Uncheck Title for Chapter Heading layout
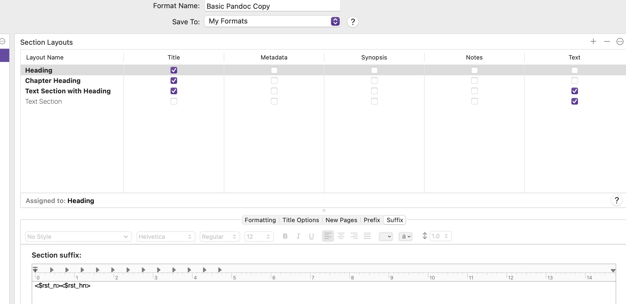Screen dimensions: 626x304 [174, 81]
